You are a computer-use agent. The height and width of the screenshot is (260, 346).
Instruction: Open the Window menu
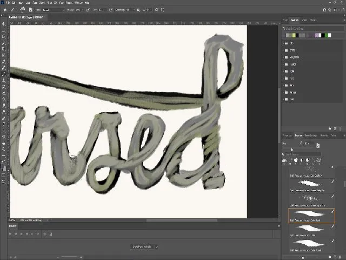pyautogui.click(x=78, y=3)
